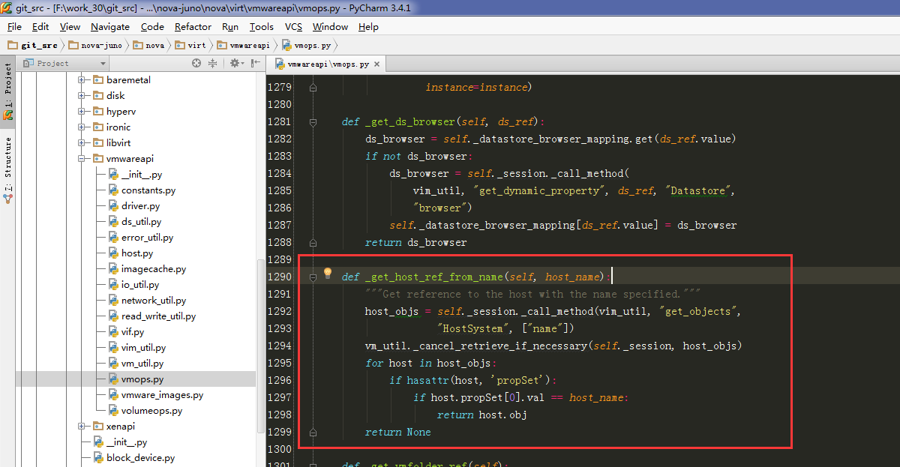The width and height of the screenshot is (900, 467).
Task: Select vm_util.py in project tree
Action: click(x=136, y=363)
